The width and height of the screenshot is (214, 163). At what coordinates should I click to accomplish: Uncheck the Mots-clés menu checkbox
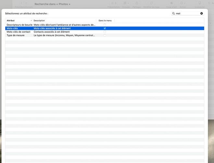(x=105, y=28)
